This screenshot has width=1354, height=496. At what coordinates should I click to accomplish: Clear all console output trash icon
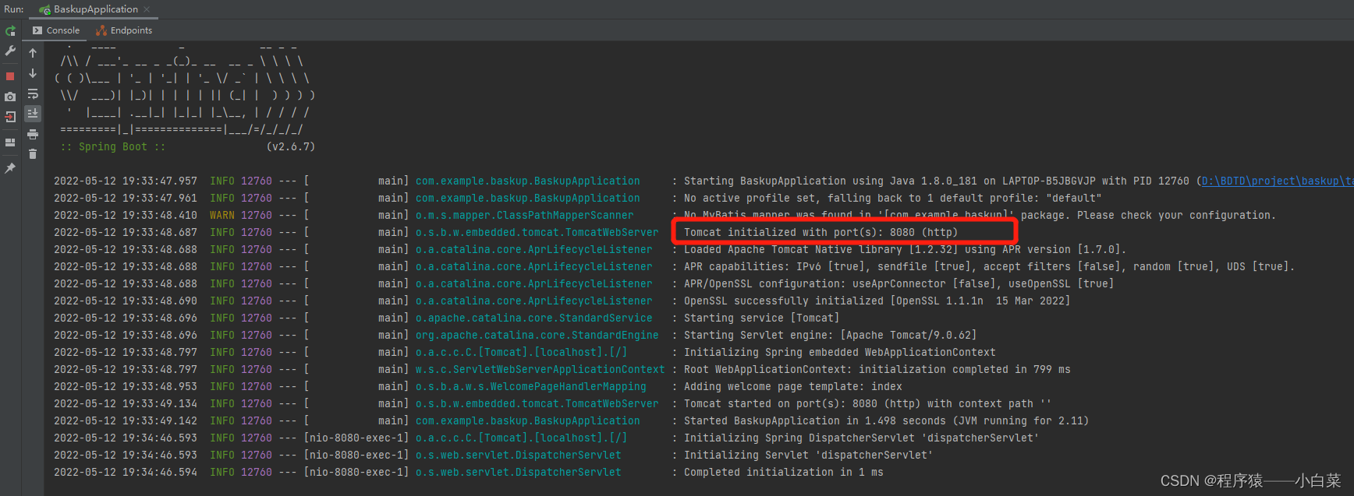click(x=33, y=154)
